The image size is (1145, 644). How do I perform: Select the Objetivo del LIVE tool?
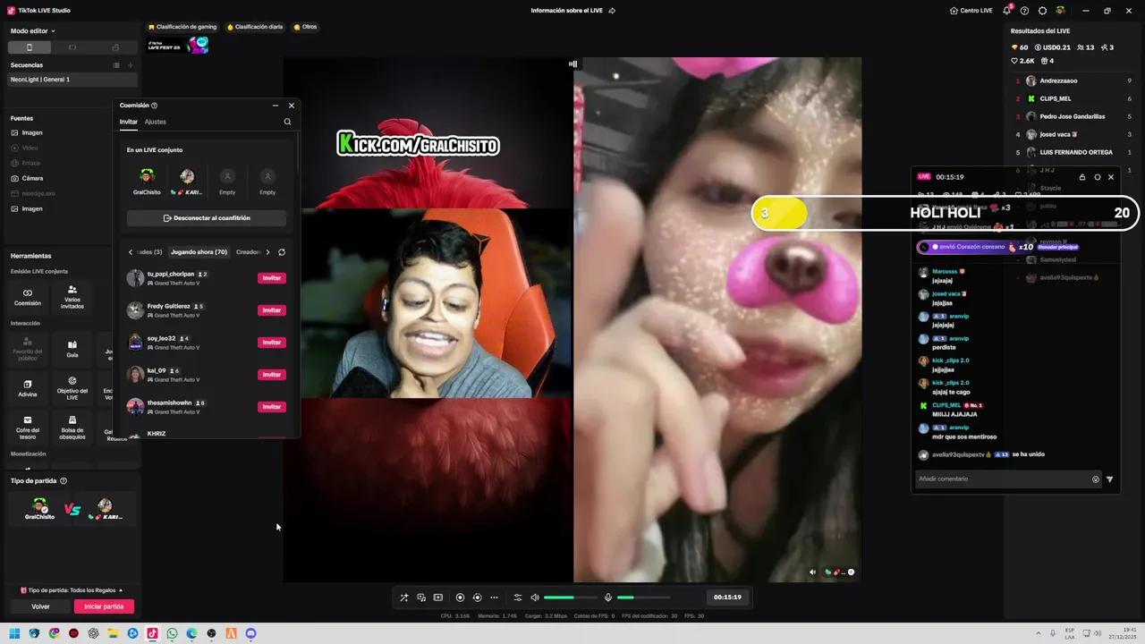coord(72,389)
